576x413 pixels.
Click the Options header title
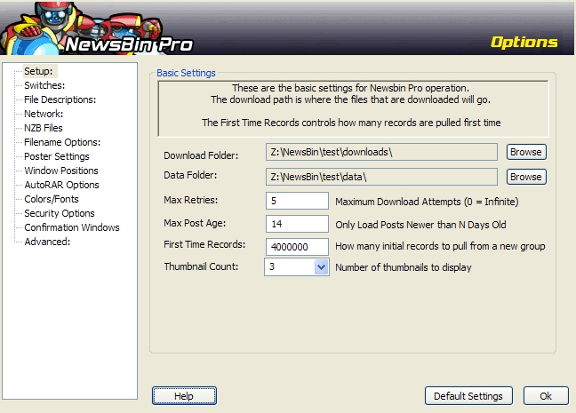pos(524,43)
